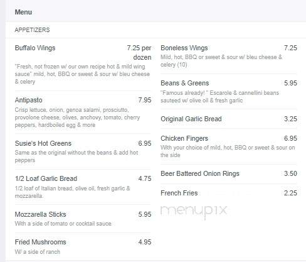Click the menupix watermark logo
306x262 pixels.
point(194,212)
